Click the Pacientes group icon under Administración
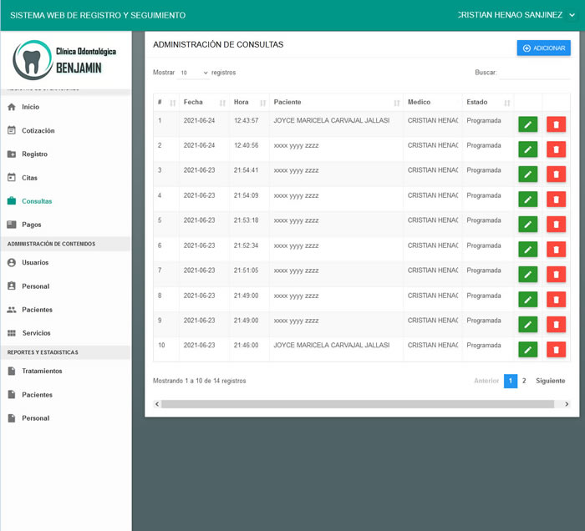Screen dimensions: 585x531 point(12,309)
